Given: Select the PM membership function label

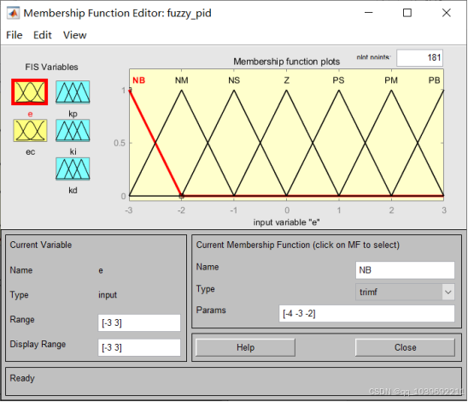Looking at the screenshot, I should tap(391, 80).
